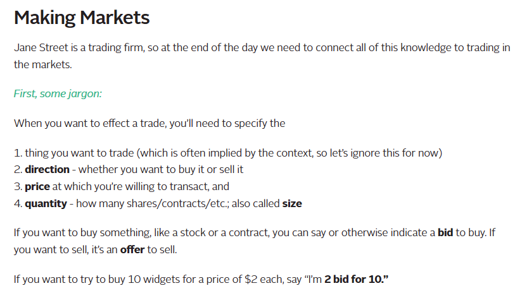Click 'trading firm' in the first sentence
522x293 pixels.
(x=116, y=48)
